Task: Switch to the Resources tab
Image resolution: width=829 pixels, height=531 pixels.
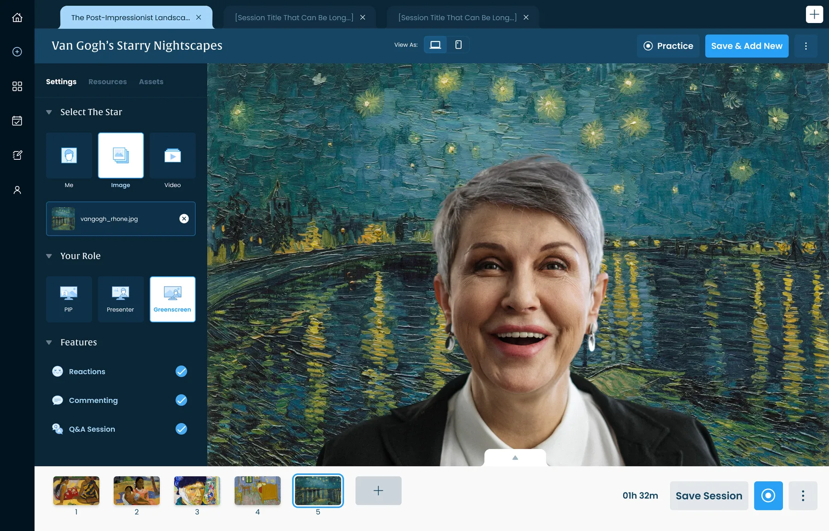Action: click(107, 82)
